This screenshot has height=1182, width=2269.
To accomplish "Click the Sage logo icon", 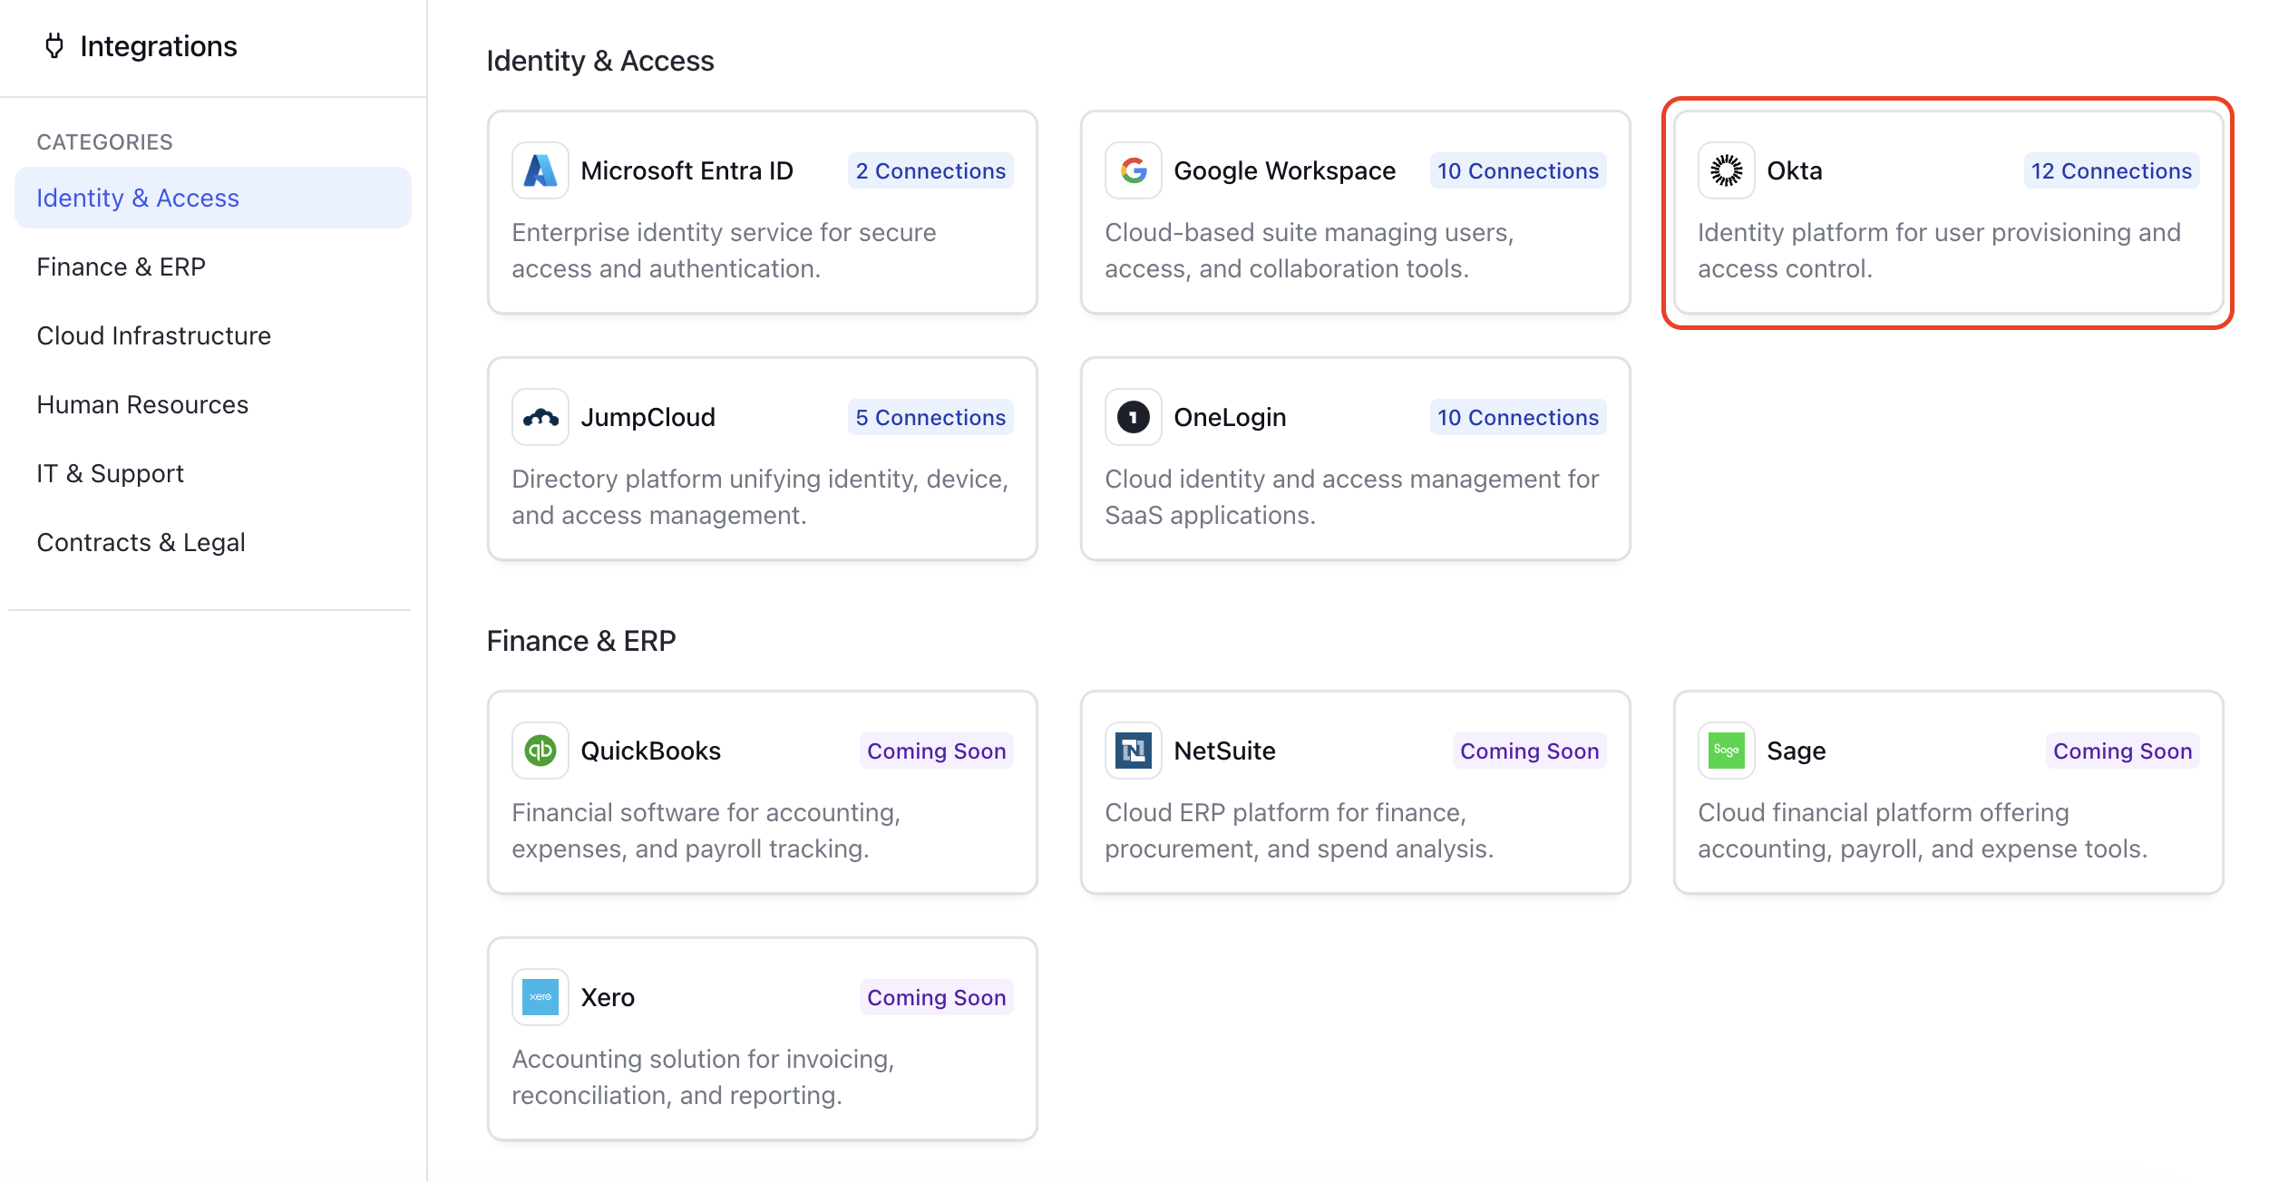I will point(1727,751).
